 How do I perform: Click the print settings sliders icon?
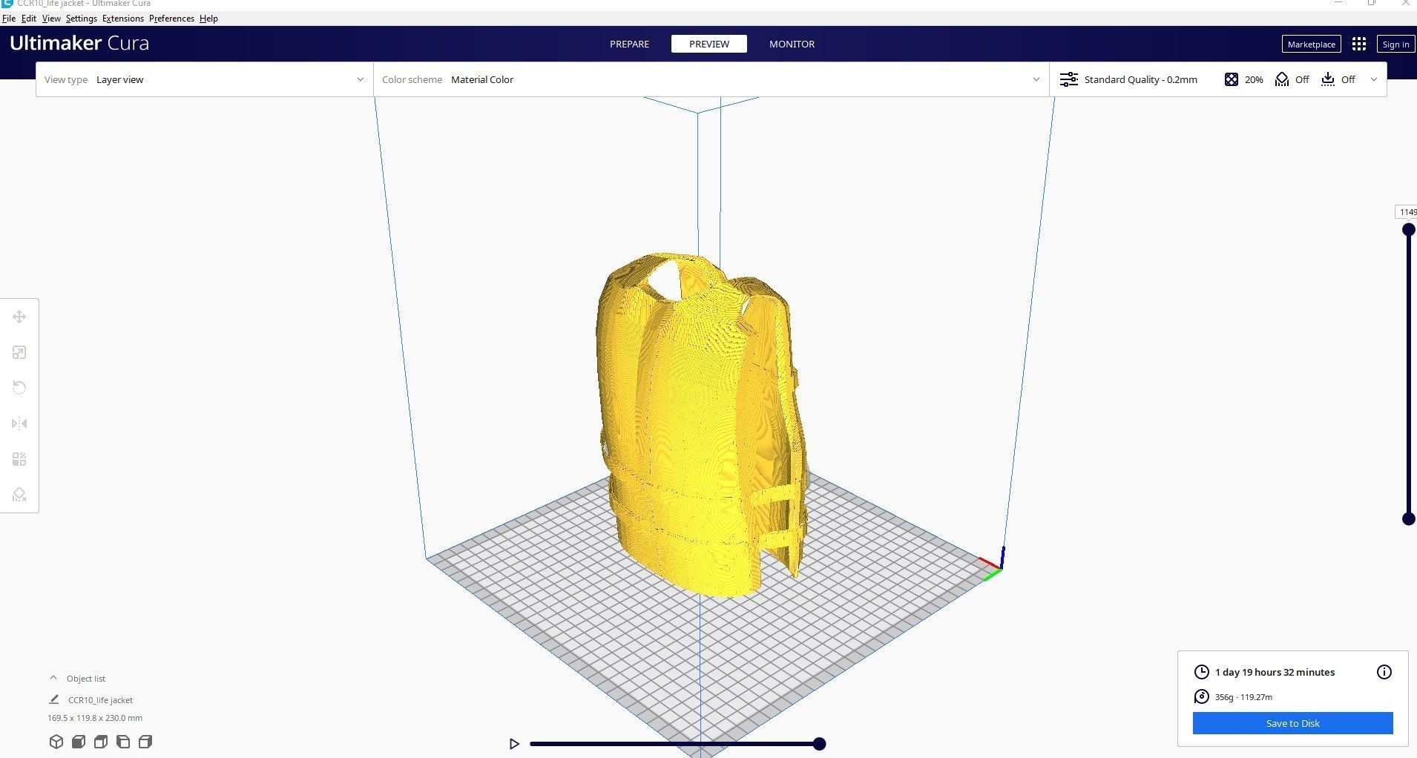coord(1069,79)
